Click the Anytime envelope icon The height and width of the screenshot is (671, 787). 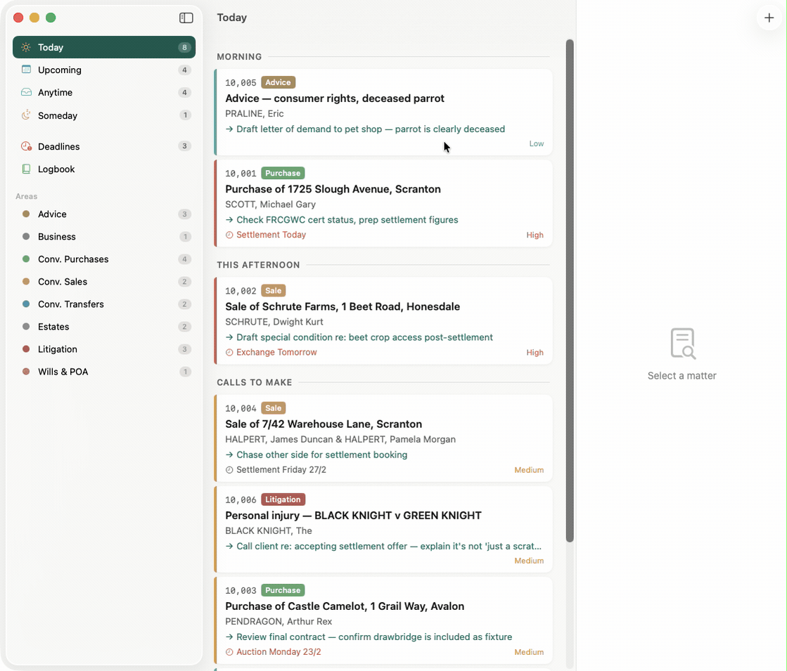click(25, 92)
